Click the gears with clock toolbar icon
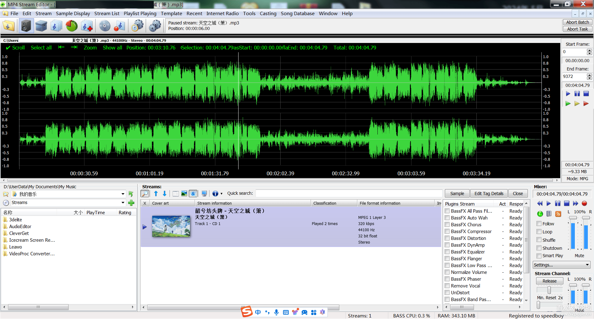 click(137, 26)
